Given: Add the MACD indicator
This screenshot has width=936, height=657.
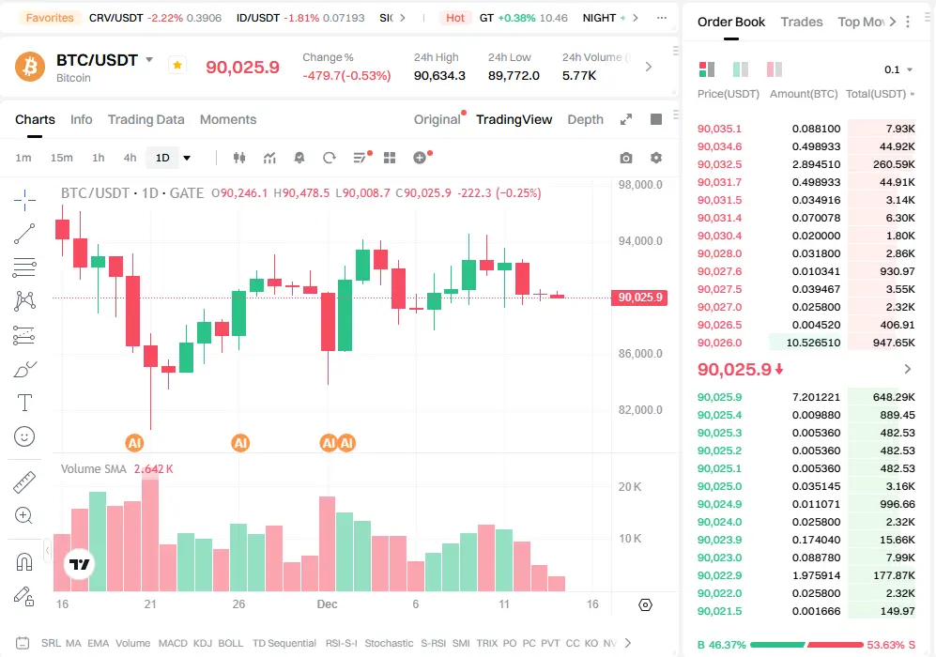Looking at the screenshot, I should coord(173,643).
